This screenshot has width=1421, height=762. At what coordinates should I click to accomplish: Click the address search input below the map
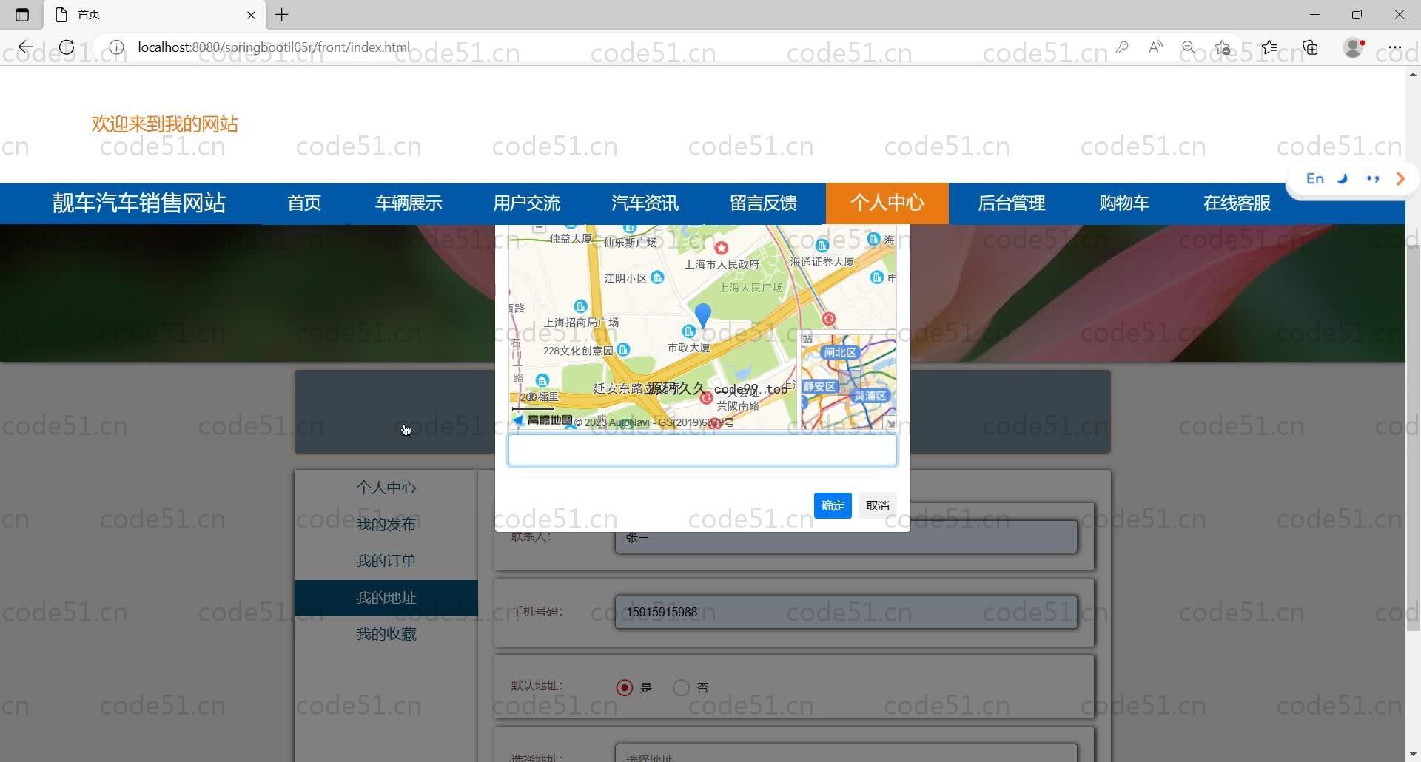(702, 450)
